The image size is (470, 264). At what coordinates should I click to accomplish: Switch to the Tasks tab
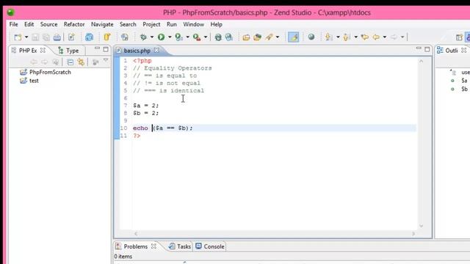[x=184, y=246]
